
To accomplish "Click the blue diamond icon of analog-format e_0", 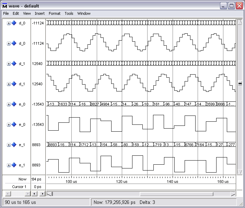I will pos(14,124).
